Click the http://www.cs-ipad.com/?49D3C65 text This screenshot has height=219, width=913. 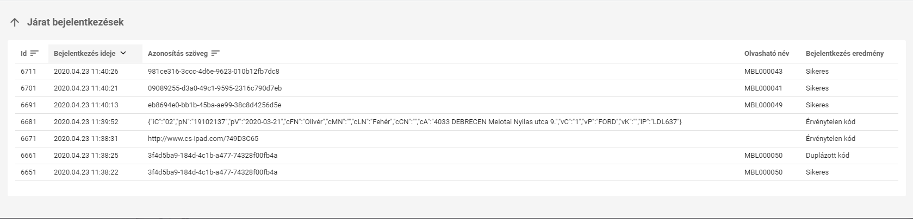[203, 139]
